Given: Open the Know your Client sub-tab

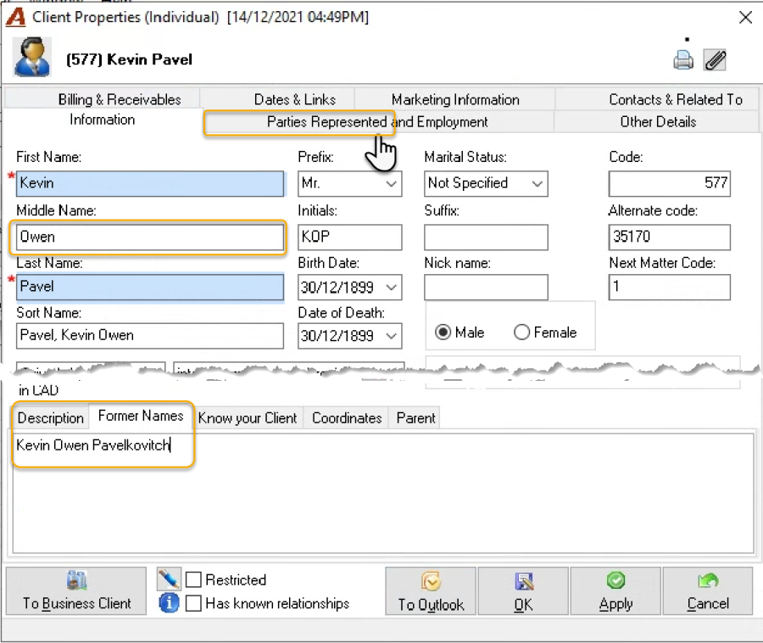Looking at the screenshot, I should point(248,418).
